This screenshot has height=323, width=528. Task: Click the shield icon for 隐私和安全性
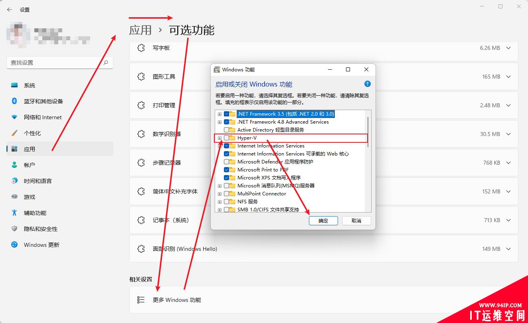(x=14, y=228)
